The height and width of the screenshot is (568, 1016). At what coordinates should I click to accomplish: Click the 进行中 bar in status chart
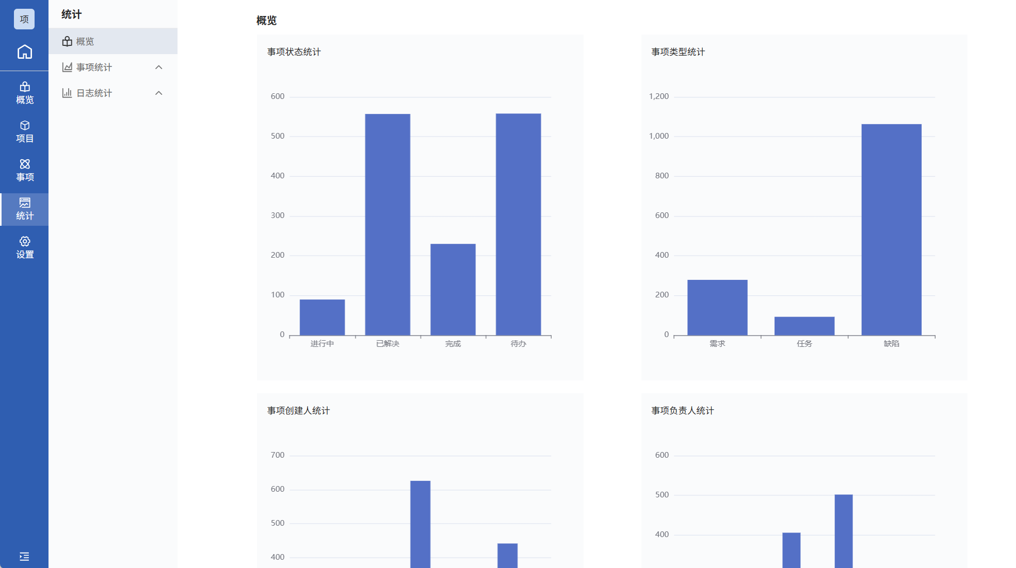[x=322, y=317]
